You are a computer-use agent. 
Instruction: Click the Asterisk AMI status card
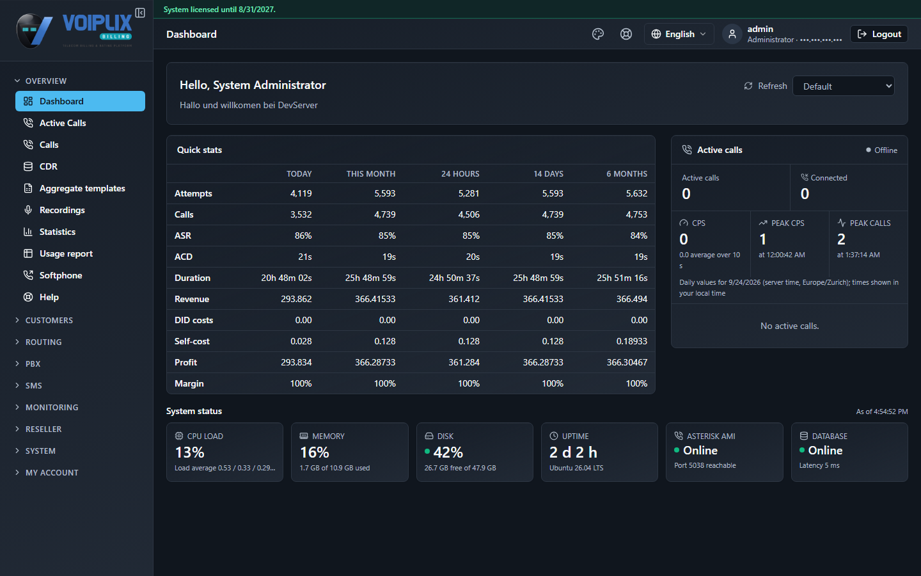[724, 452]
